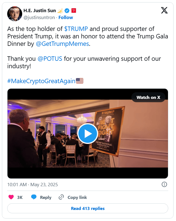
Task: Like the tweet with heart icon
Action: 11,197
